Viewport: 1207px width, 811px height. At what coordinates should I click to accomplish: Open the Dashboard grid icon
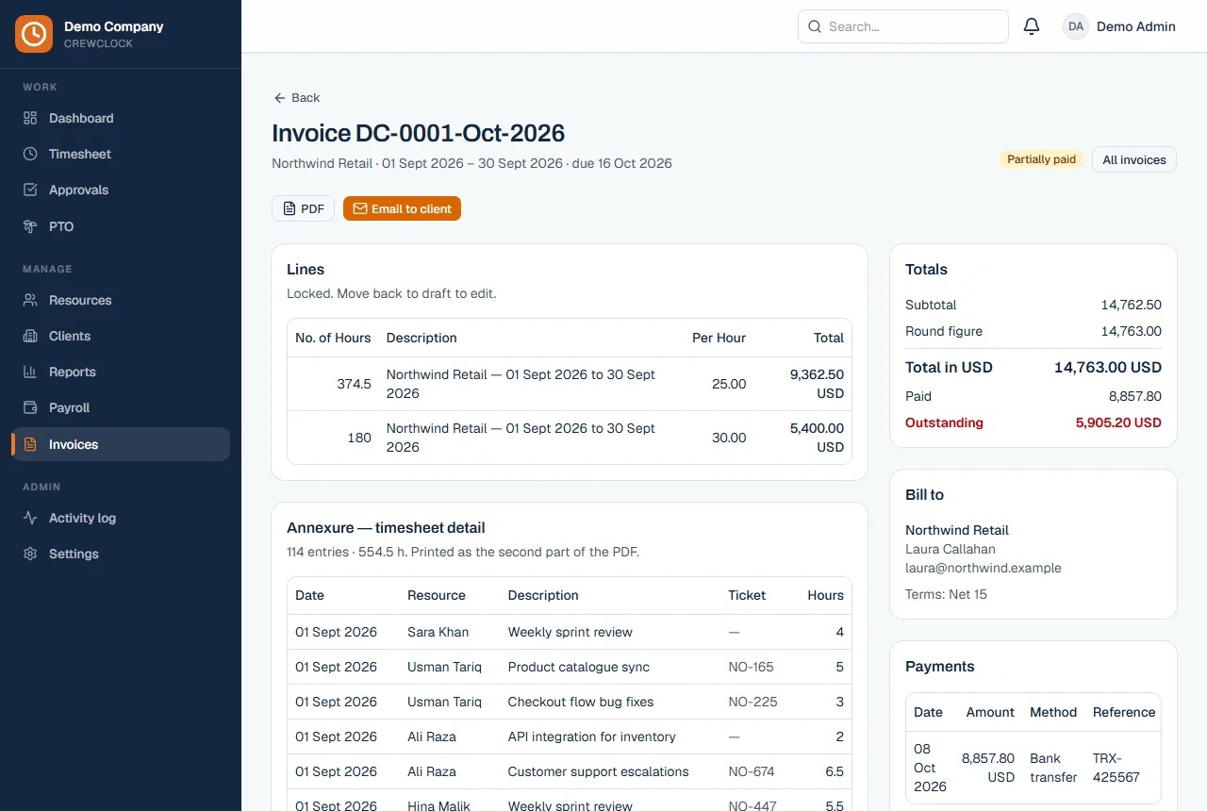[x=30, y=118]
